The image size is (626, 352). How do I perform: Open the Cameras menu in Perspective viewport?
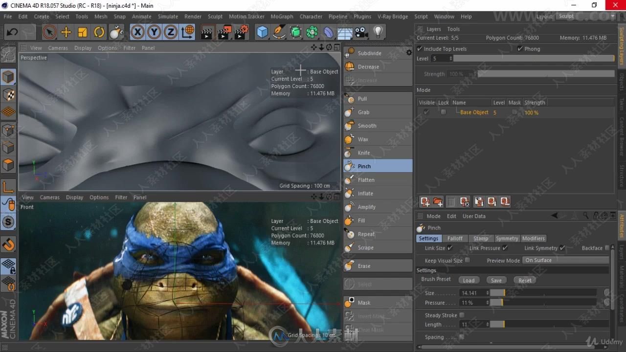(x=58, y=48)
